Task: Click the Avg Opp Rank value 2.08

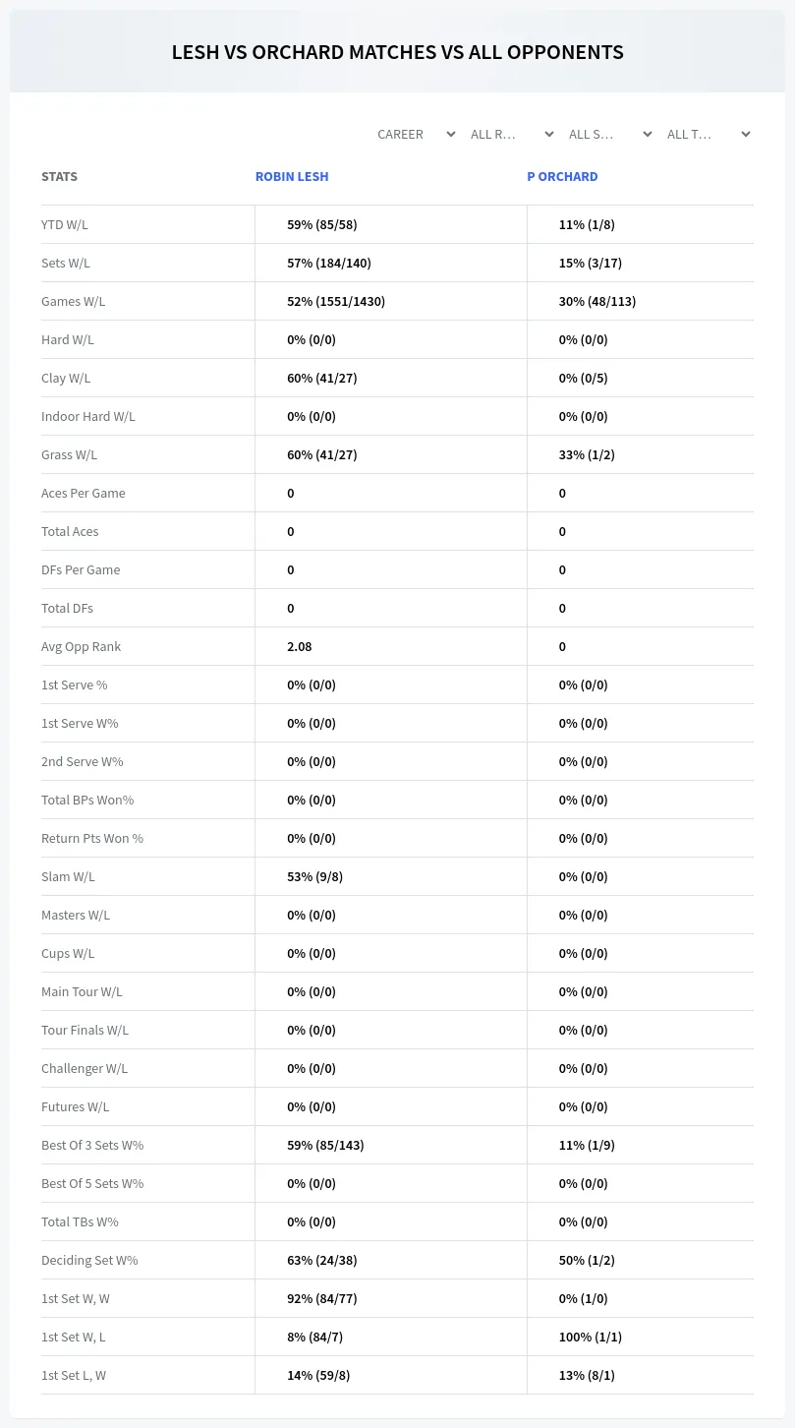Action: pos(300,646)
